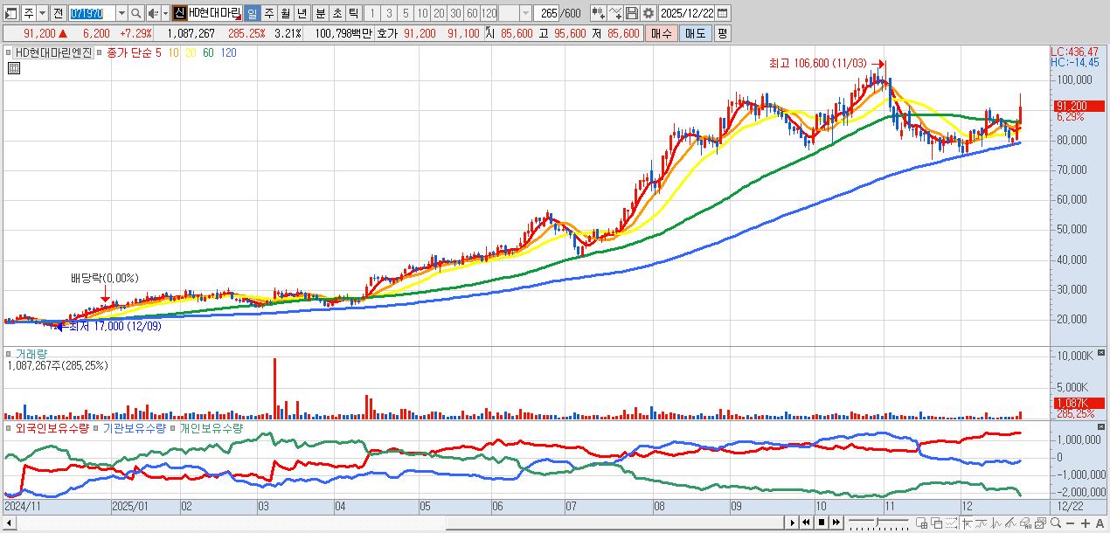Screen dimensions: 1110x533
Task: Click the HD현대마린엔진 chart legend label
Action: (54, 52)
